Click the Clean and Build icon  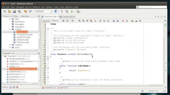click(x=67, y=11)
